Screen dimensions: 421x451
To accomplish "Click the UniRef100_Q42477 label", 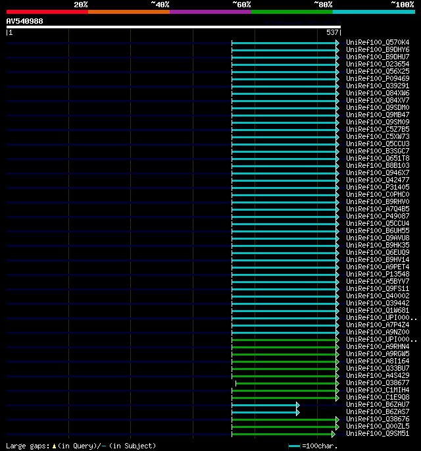I will pos(378,180).
